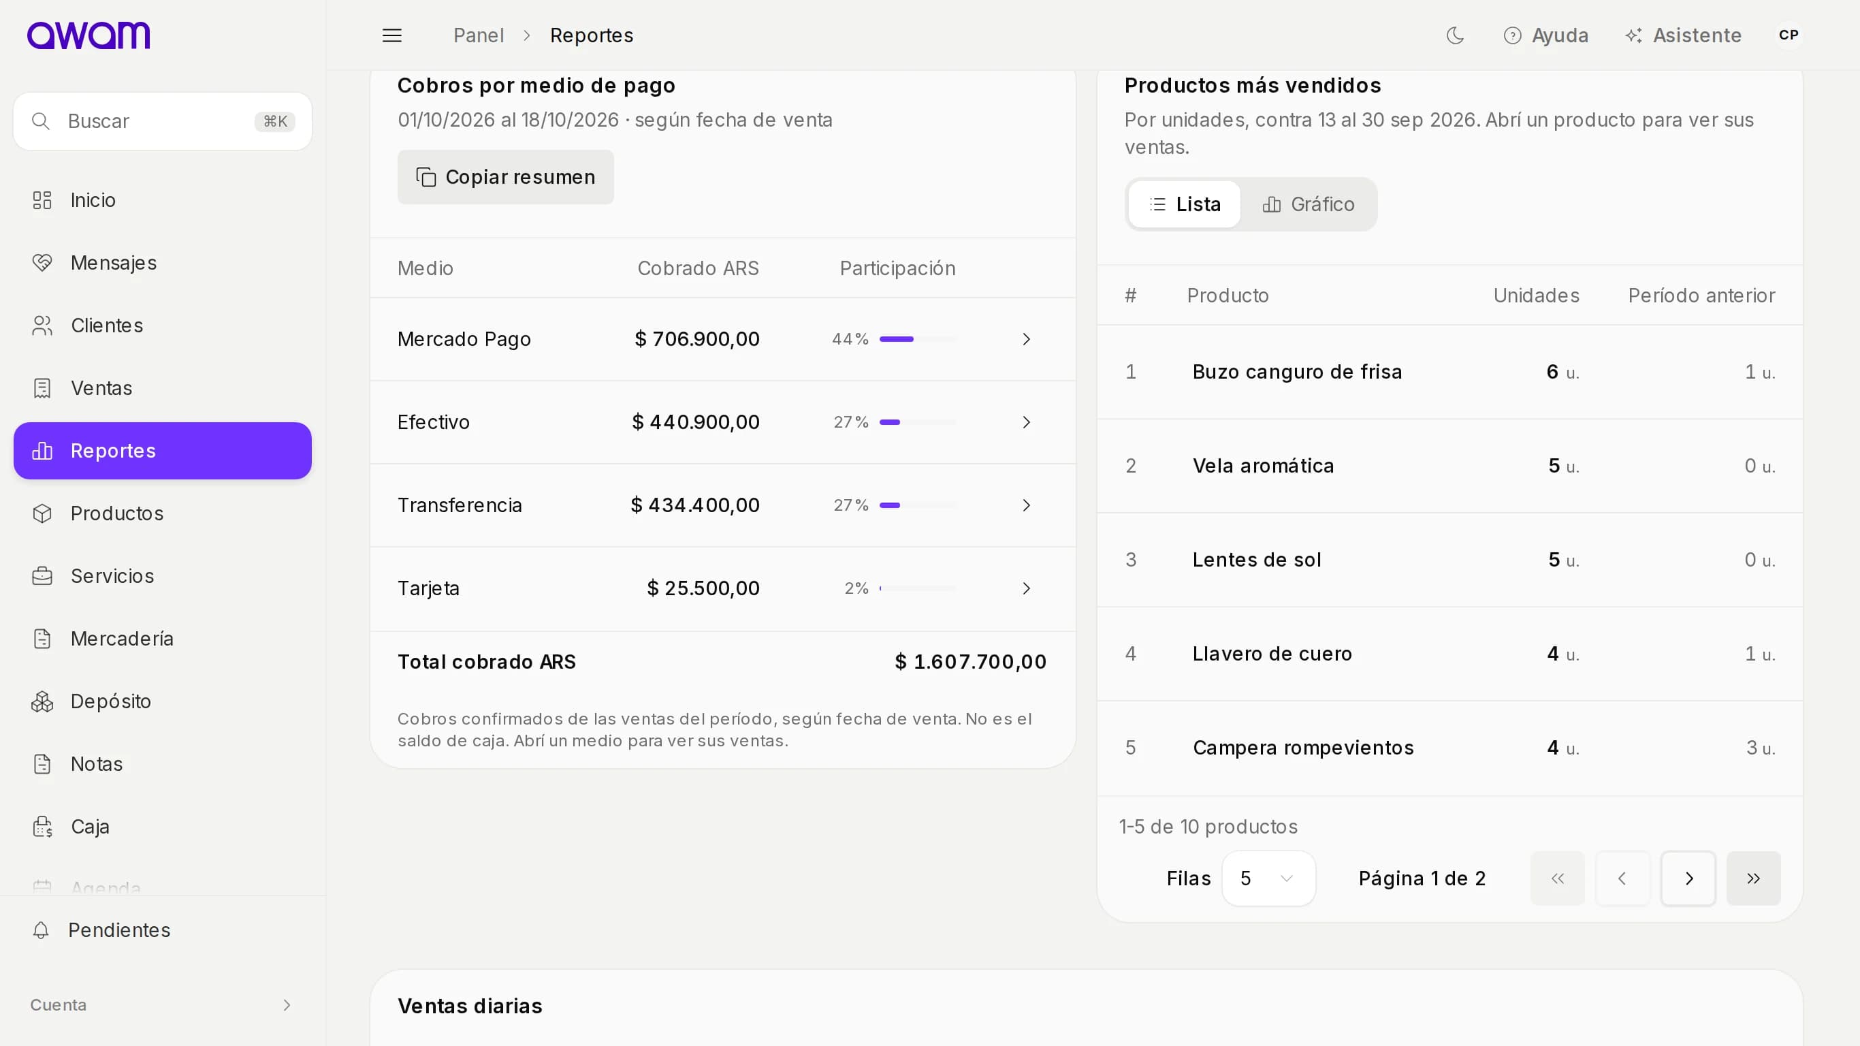The image size is (1860, 1046).
Task: Click Mercado Pago 44% participation bar
Action: (x=918, y=339)
